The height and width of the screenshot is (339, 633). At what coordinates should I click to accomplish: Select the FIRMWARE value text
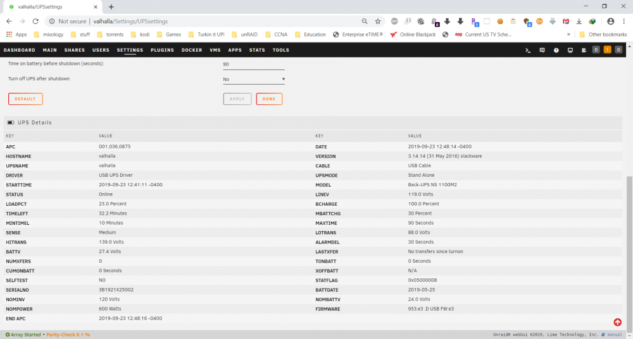click(x=430, y=309)
